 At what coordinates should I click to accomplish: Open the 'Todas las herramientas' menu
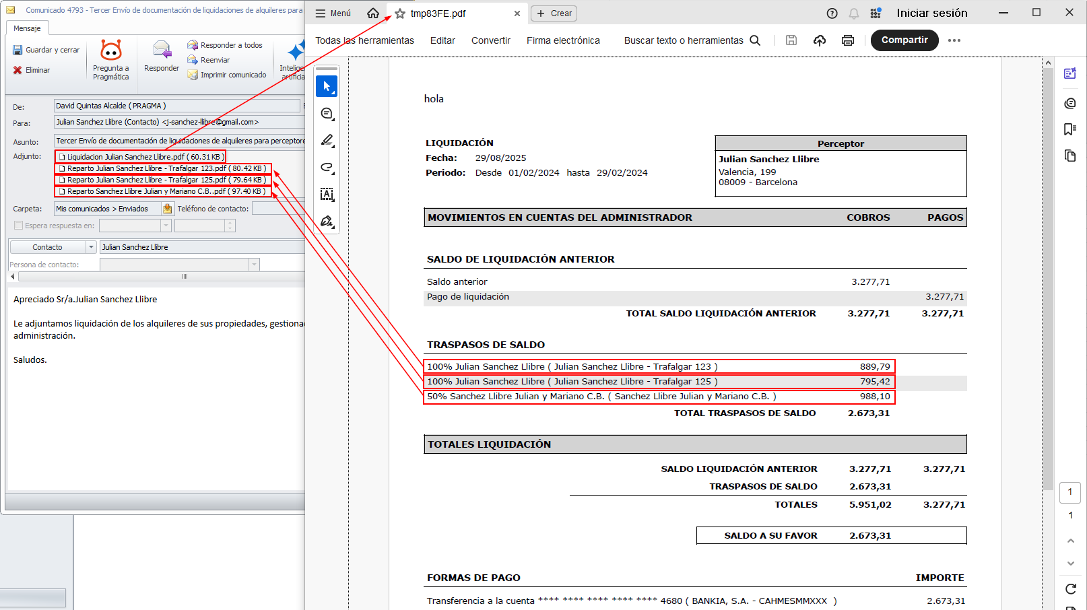point(364,40)
